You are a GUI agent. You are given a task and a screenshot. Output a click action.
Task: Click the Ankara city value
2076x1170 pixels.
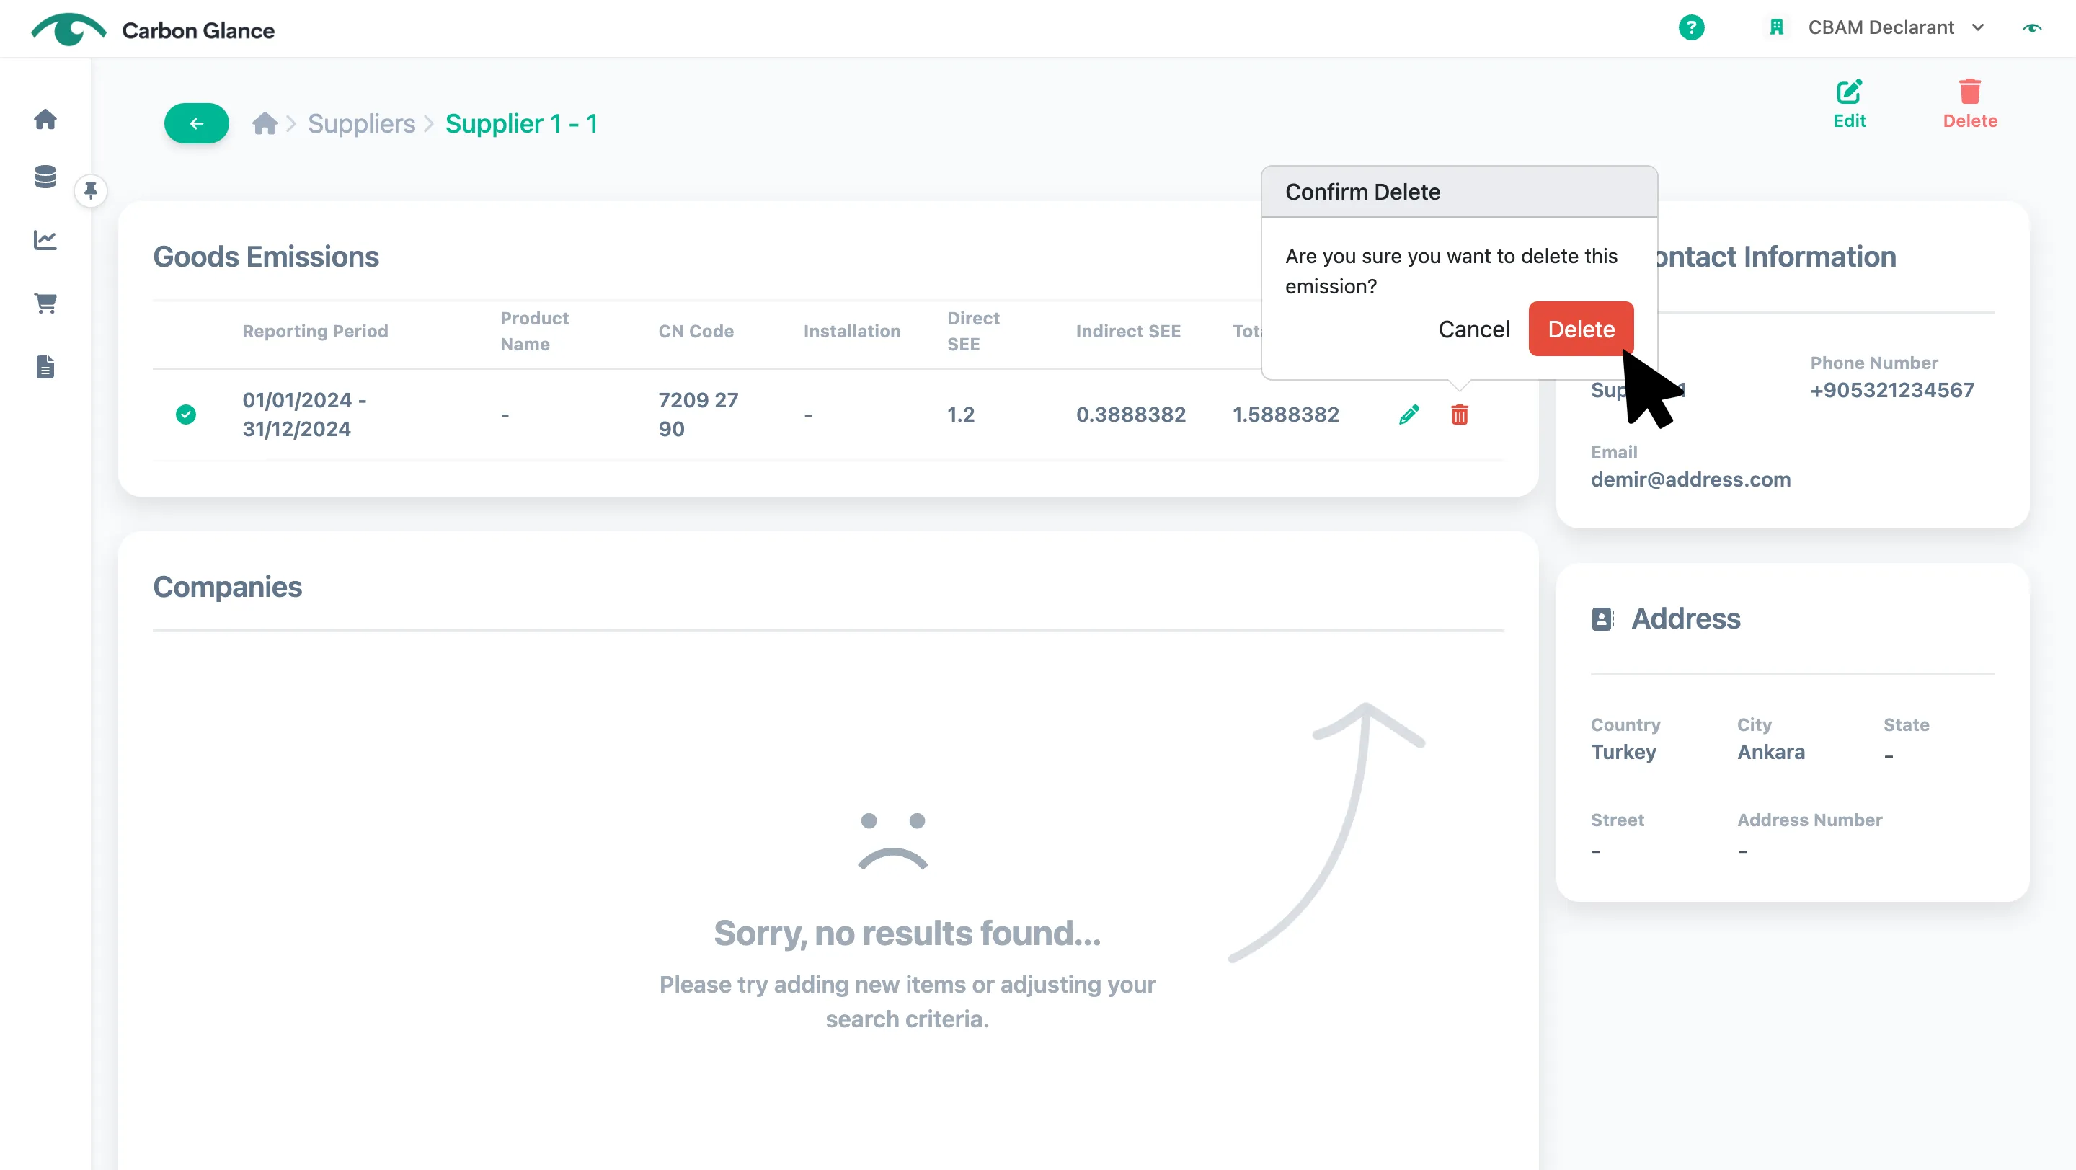tap(1770, 752)
